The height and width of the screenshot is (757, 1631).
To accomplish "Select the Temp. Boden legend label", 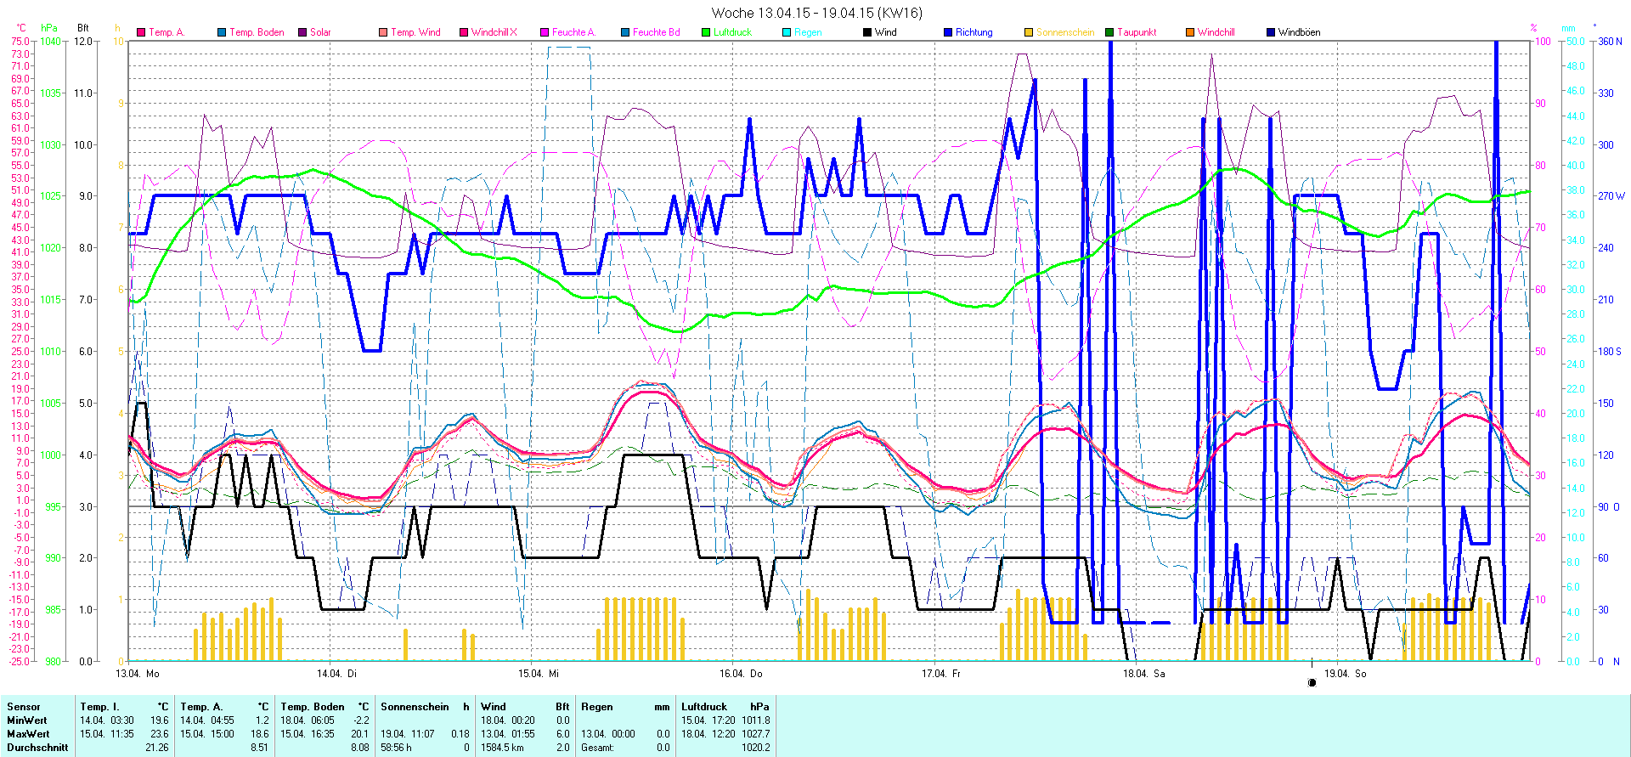I will click(x=257, y=32).
